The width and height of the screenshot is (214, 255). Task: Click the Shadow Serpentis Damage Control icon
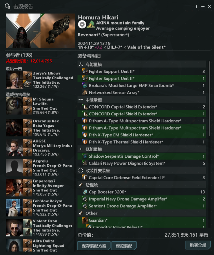[85, 156]
